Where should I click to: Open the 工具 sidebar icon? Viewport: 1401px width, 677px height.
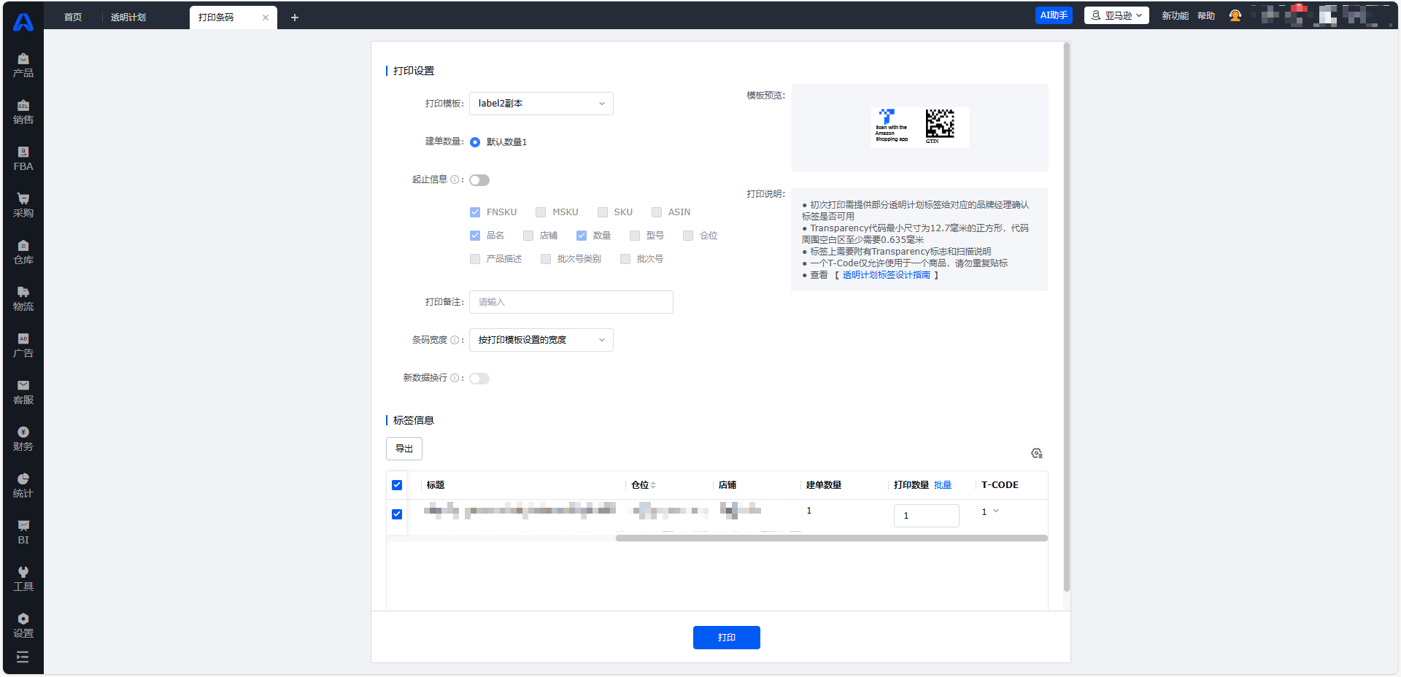click(x=23, y=579)
